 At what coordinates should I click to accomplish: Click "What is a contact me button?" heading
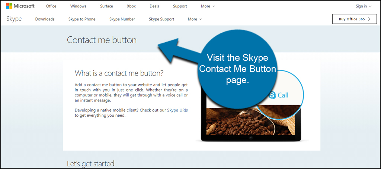point(119,73)
